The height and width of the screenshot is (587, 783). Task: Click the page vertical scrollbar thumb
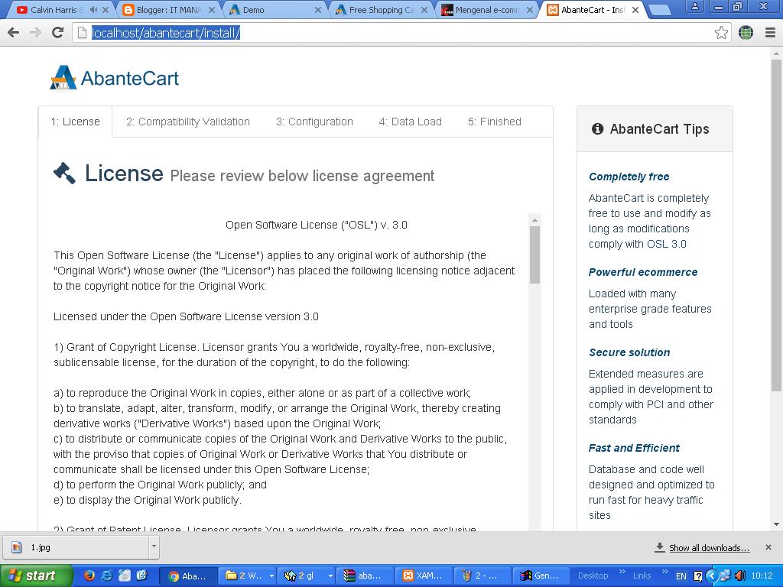click(777, 225)
